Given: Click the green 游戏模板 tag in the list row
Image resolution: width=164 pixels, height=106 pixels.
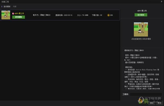Looking at the screenshot, I should (19, 17).
